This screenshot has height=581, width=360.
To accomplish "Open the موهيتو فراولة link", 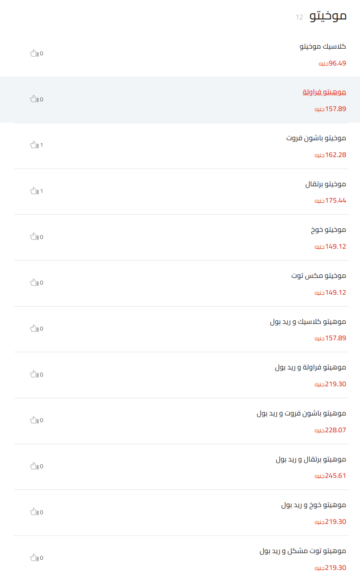I will pyautogui.click(x=324, y=92).
